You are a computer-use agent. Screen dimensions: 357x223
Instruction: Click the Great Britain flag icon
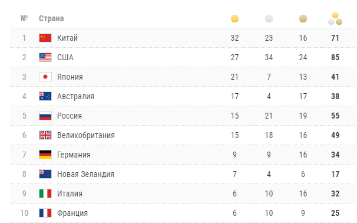pos(45,135)
